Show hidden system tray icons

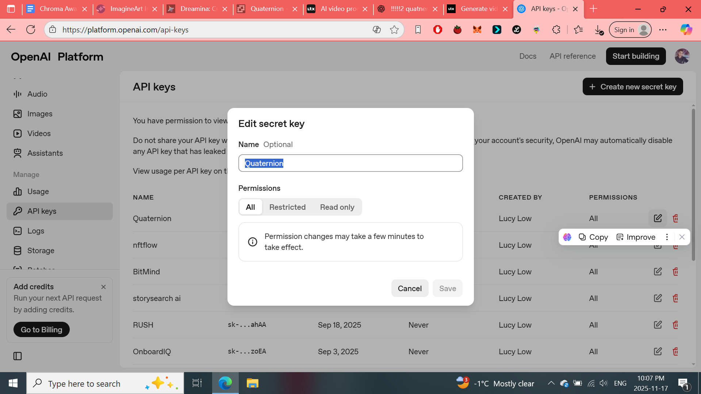(551, 383)
